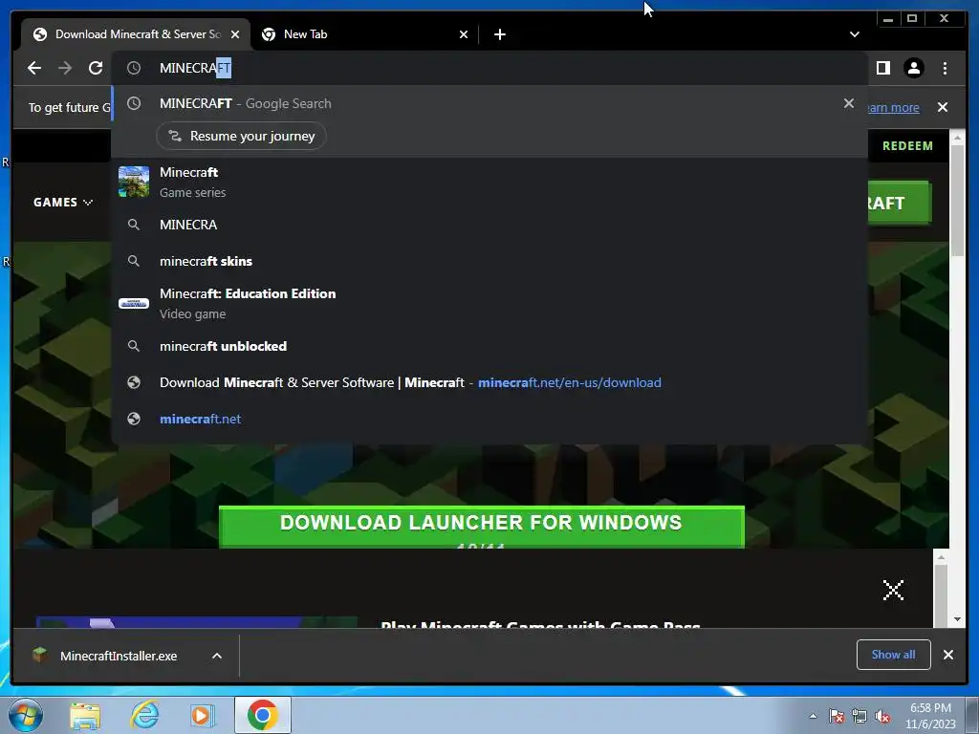Show hidden system tray icons

point(813,716)
